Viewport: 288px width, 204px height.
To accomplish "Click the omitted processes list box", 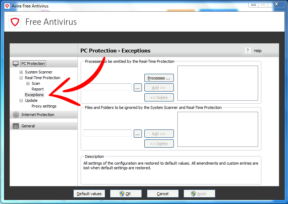I will (x=218, y=83).
